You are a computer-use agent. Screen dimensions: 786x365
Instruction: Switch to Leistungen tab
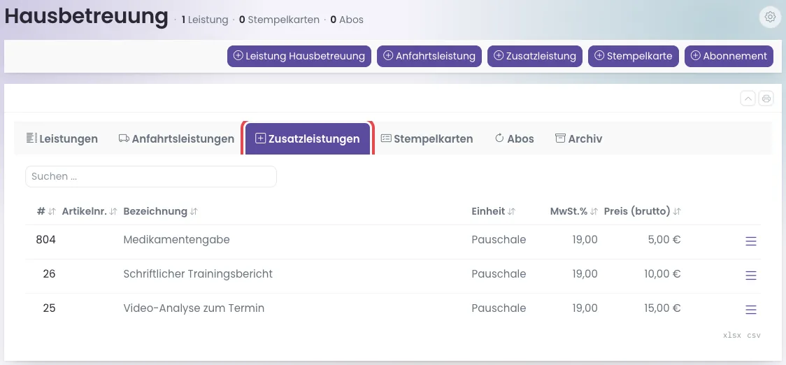click(x=62, y=139)
